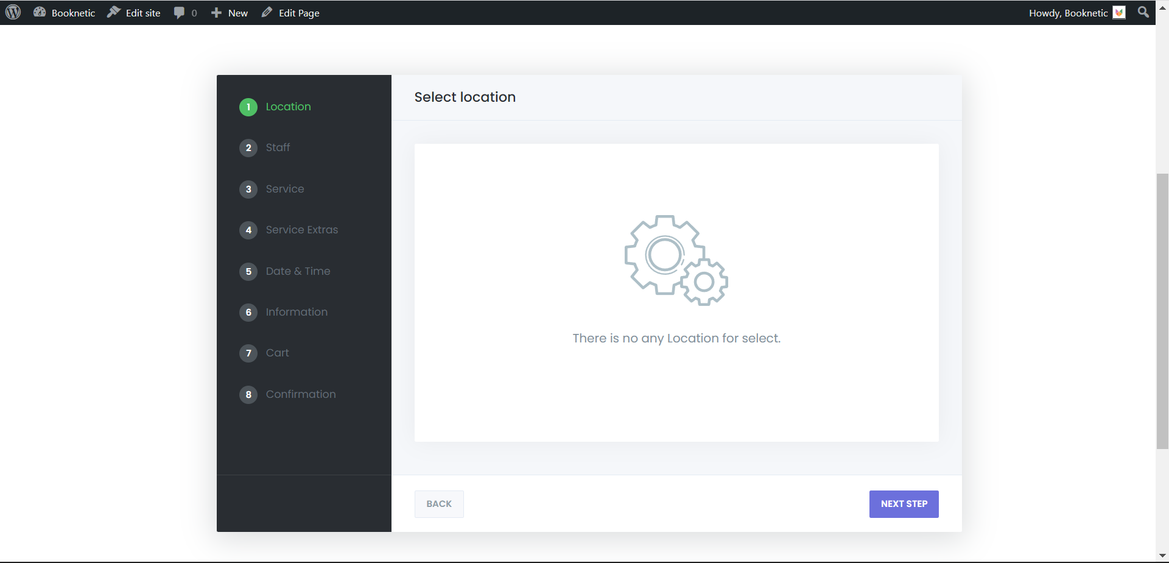The width and height of the screenshot is (1169, 563).
Task: Go to the Date & Time step
Action: (298, 271)
